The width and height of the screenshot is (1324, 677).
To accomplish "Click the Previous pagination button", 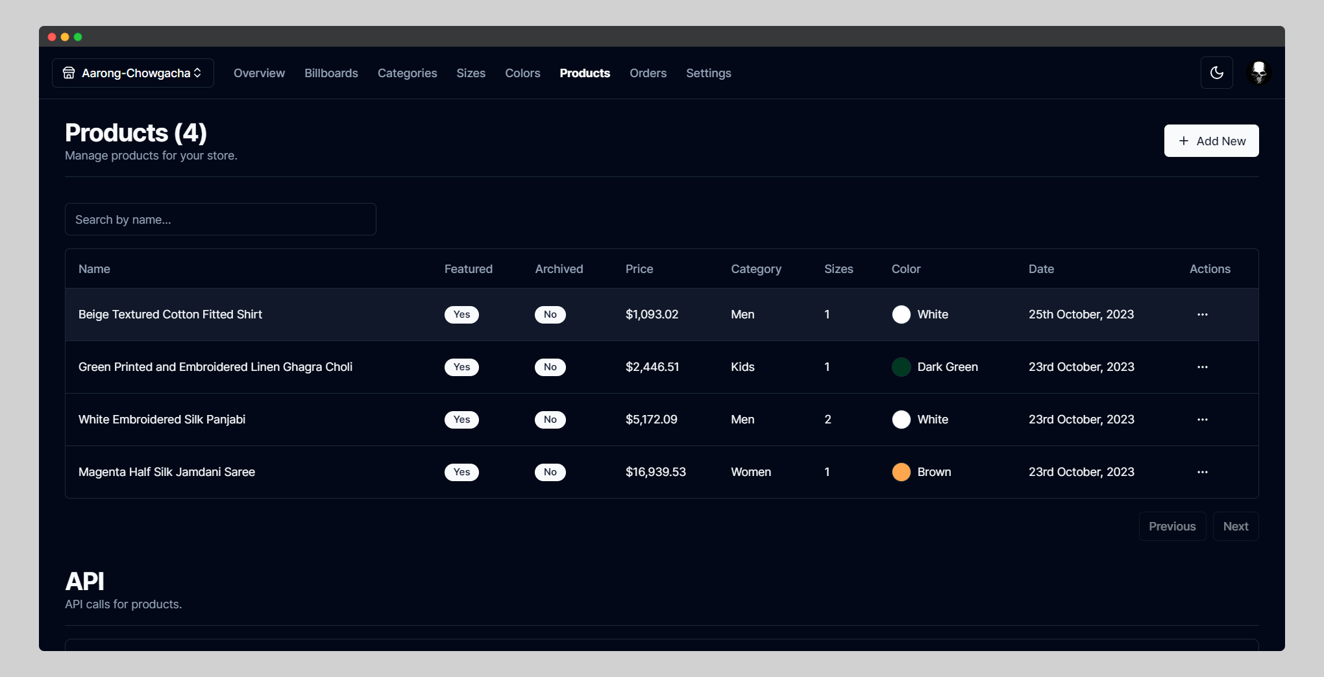I will [x=1172, y=526].
